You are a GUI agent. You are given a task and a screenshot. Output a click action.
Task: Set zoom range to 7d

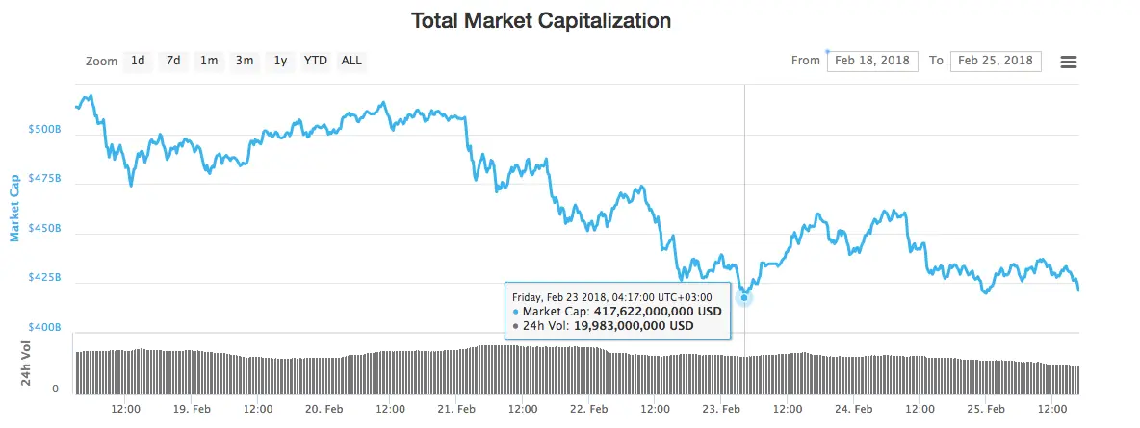(173, 61)
